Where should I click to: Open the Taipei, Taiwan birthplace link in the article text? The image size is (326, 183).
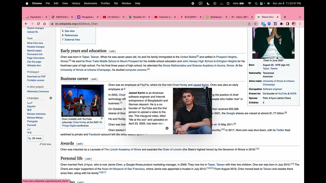coord(90,57)
